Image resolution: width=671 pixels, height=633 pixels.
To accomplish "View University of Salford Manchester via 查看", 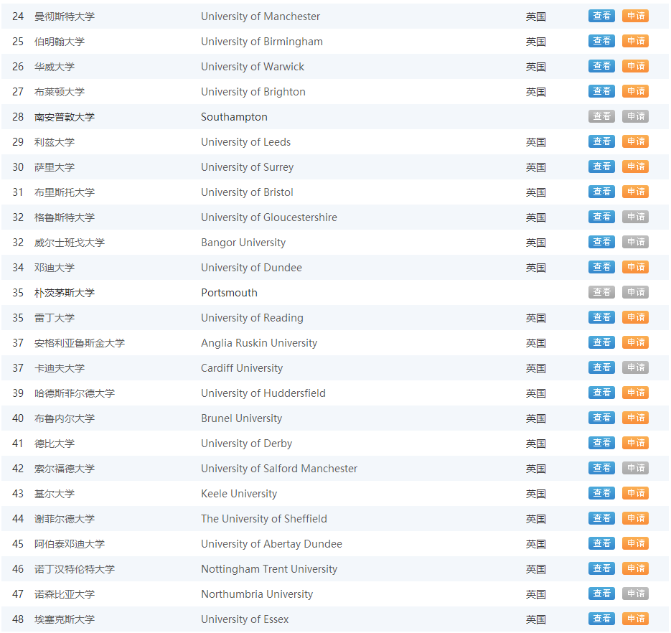I will 601,468.
